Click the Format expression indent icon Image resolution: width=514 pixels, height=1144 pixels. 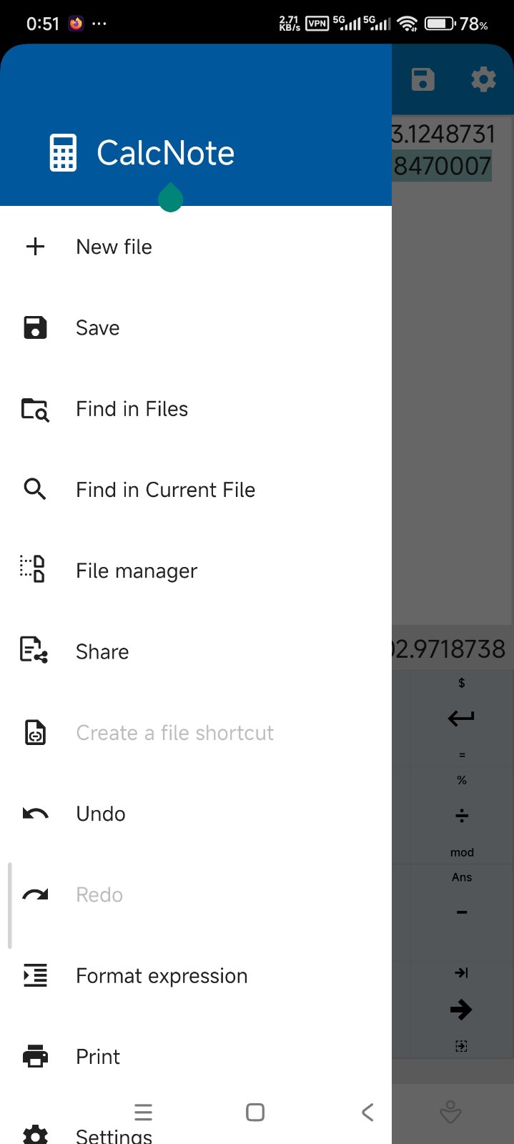click(35, 975)
